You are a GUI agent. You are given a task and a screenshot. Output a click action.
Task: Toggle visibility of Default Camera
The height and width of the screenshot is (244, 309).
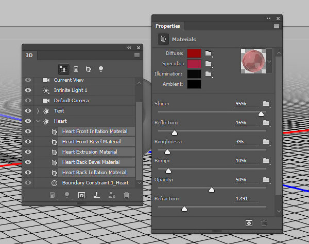click(x=28, y=101)
